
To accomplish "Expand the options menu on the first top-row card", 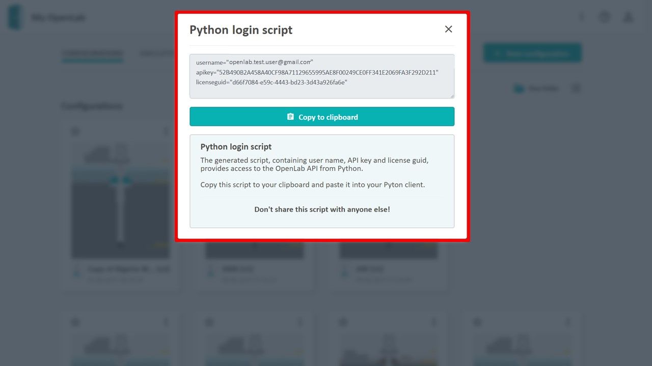I will pyautogui.click(x=166, y=132).
